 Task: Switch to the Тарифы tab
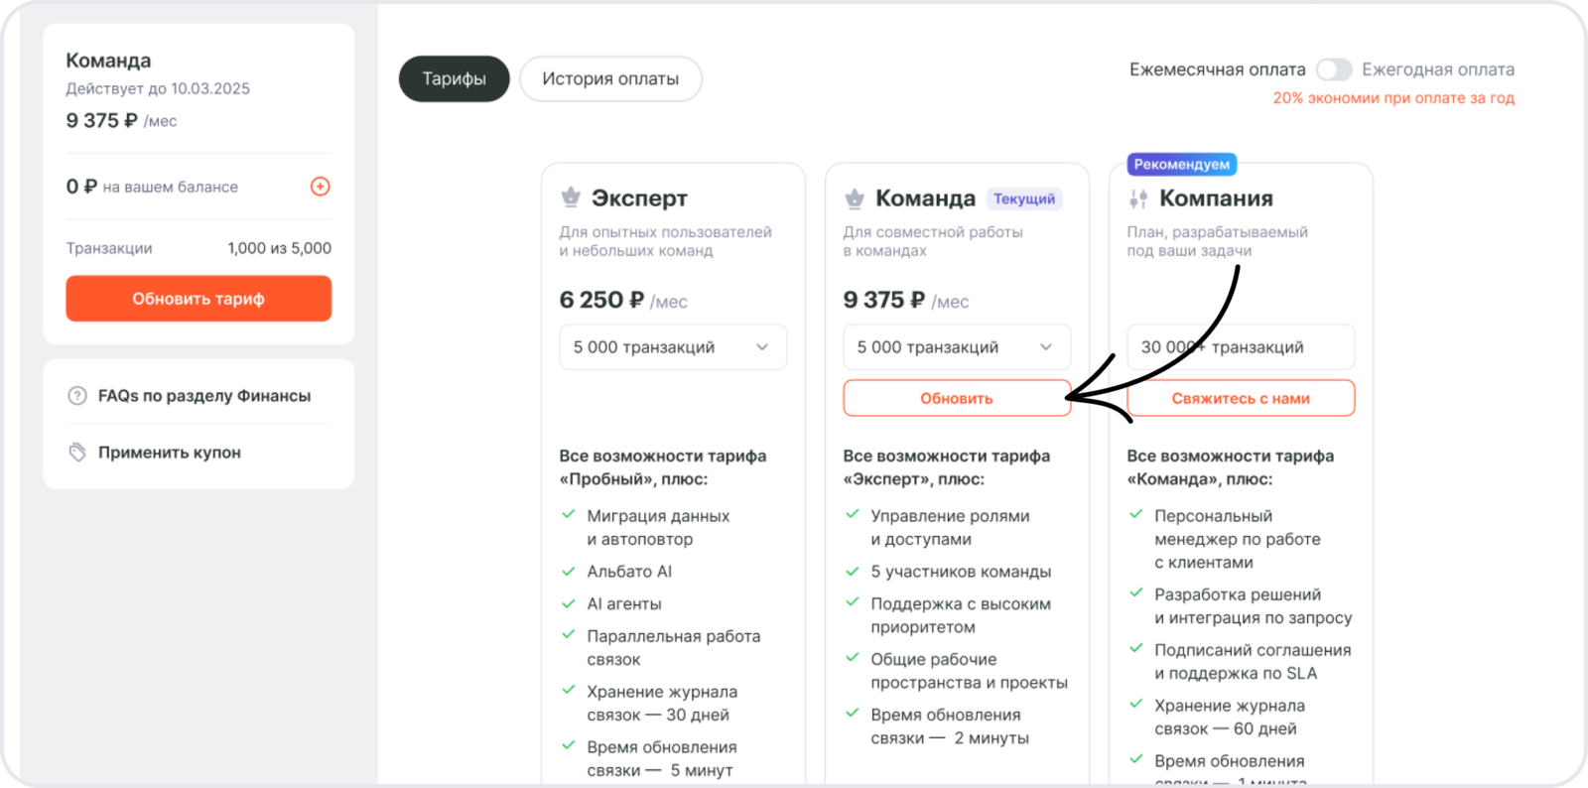454,79
